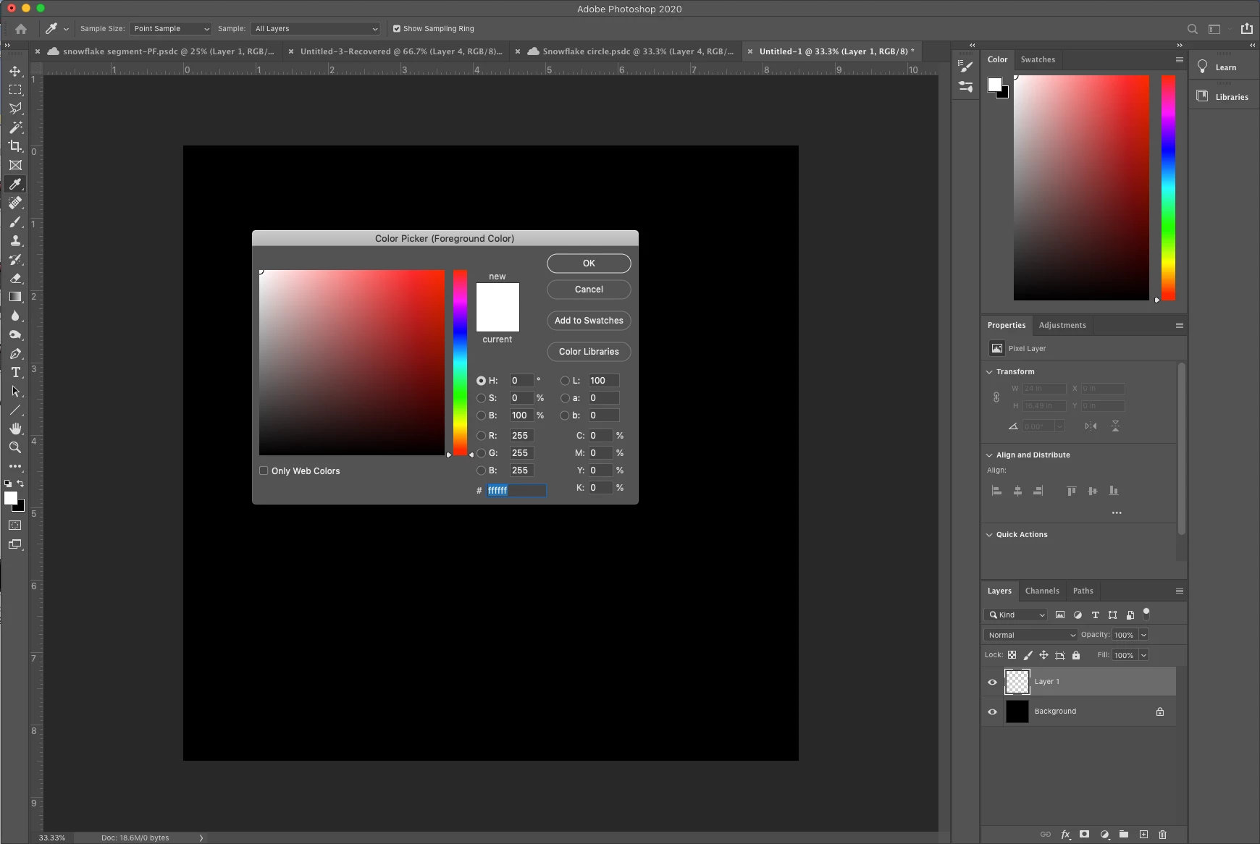Open the Sample Size dropdown
Image resolution: width=1260 pixels, height=844 pixels.
tap(170, 29)
